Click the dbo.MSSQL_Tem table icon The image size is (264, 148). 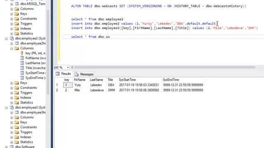pos(17,4)
